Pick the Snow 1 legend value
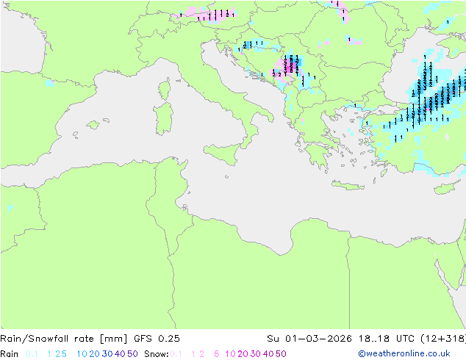The height and width of the screenshot is (360, 466). 193,354
